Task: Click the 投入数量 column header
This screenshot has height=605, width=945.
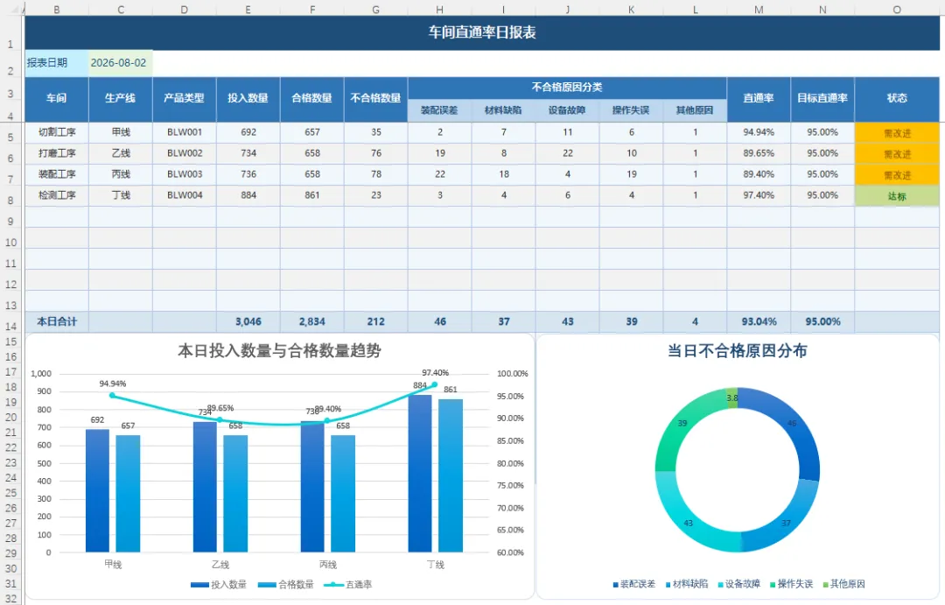Action: point(248,98)
